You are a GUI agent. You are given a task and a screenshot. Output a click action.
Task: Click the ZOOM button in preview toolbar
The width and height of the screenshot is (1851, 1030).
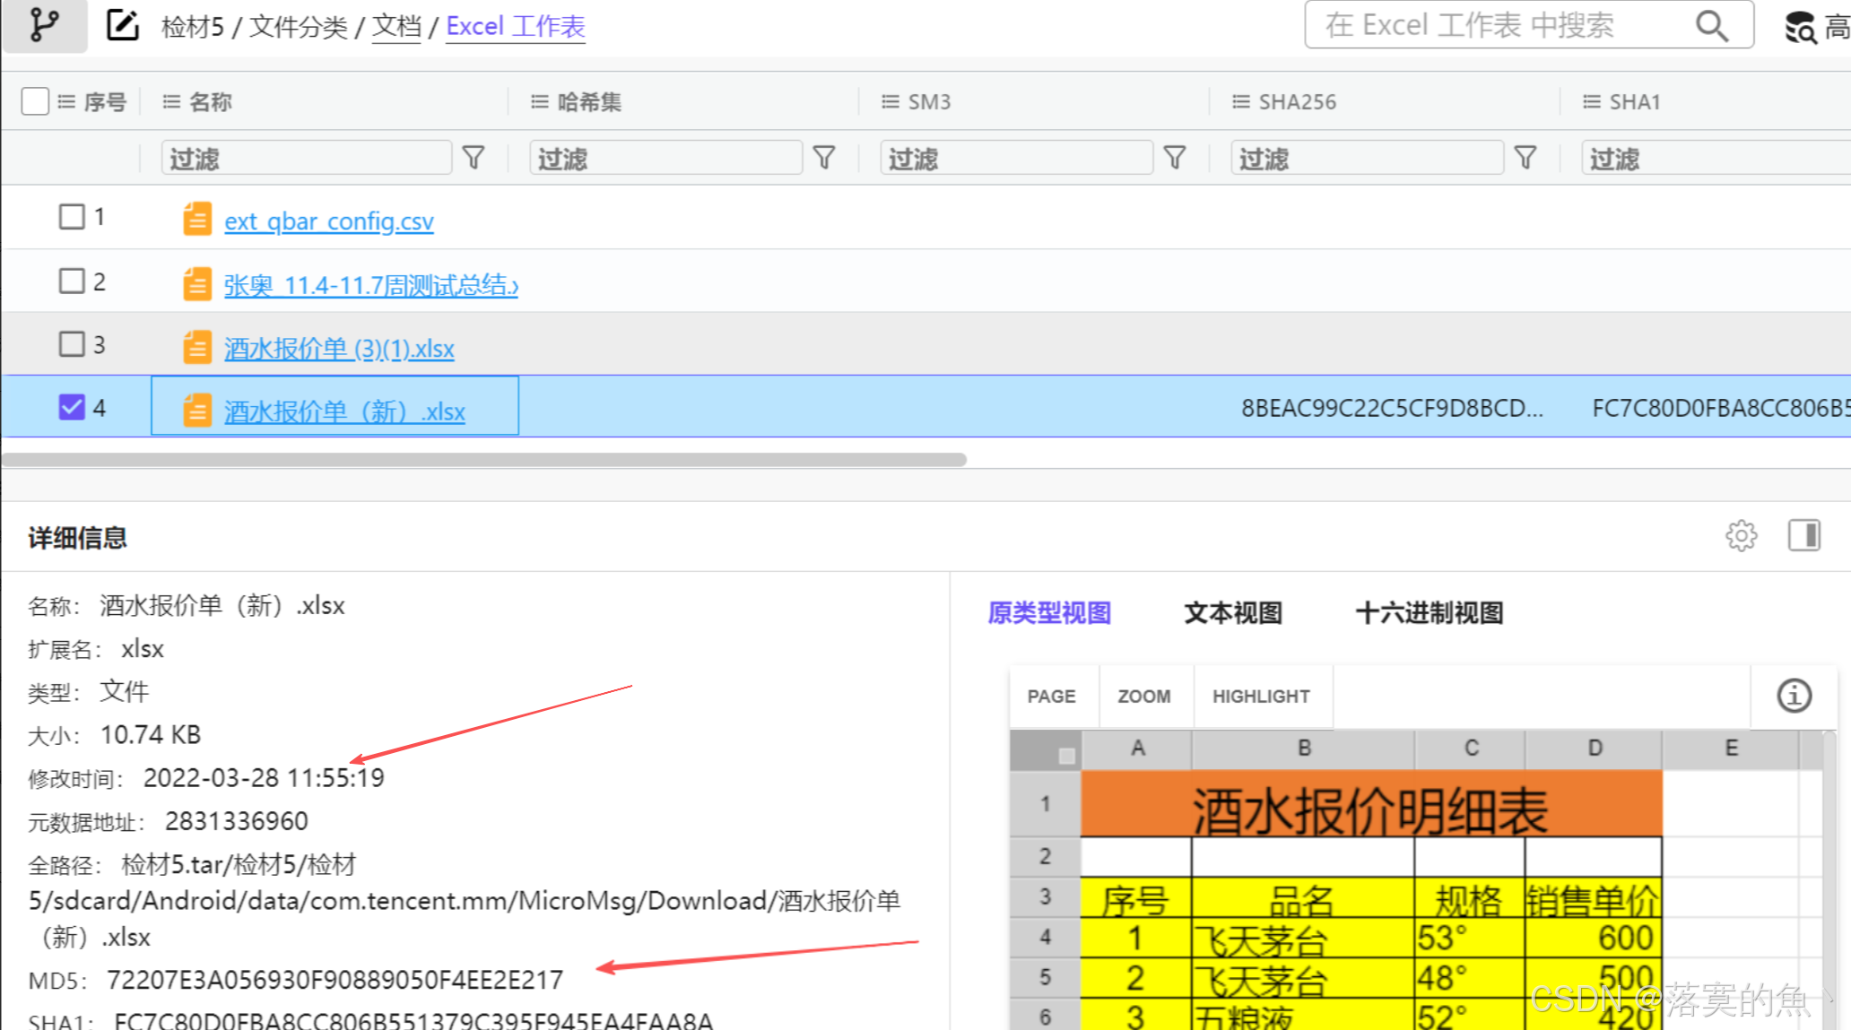click(x=1143, y=697)
